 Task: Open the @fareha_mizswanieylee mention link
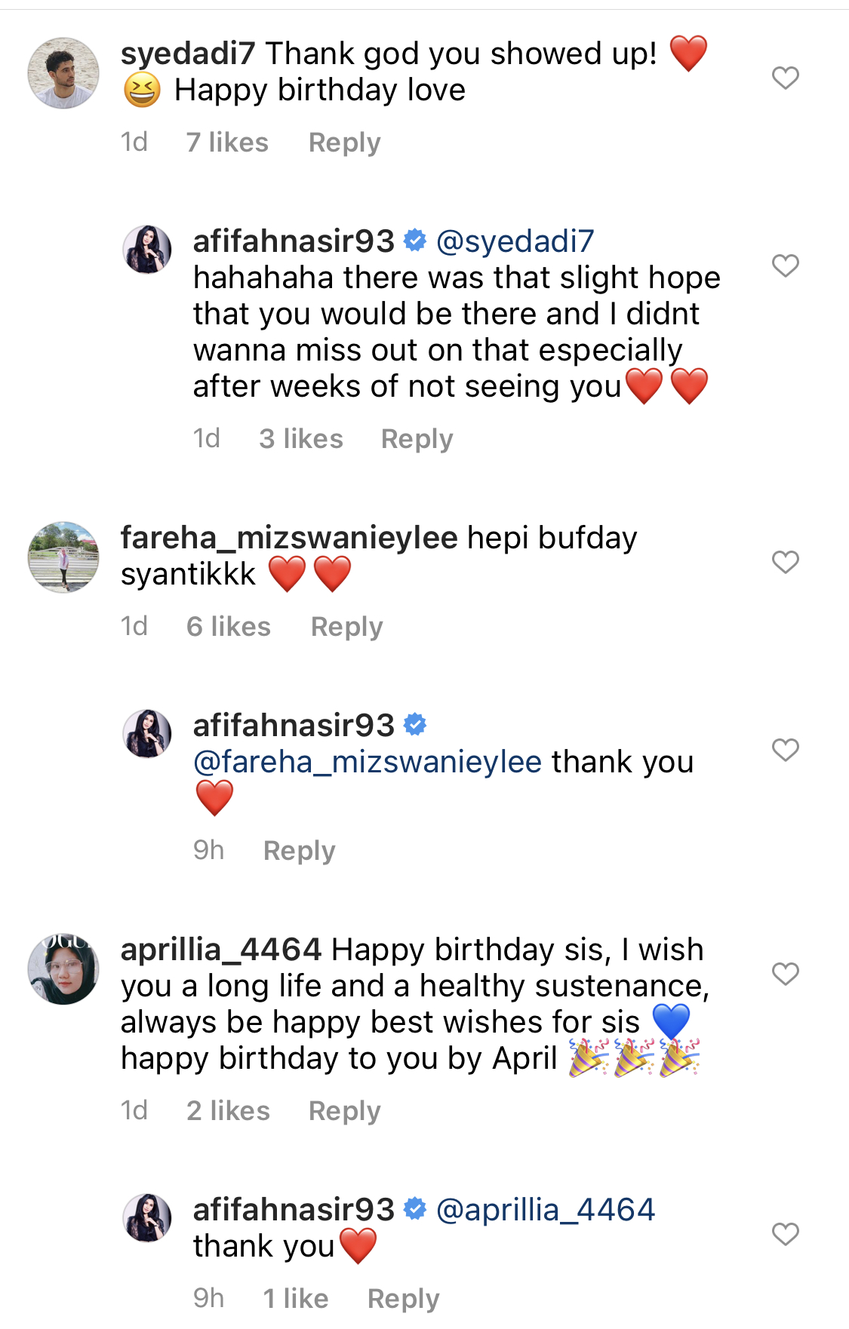tap(368, 763)
